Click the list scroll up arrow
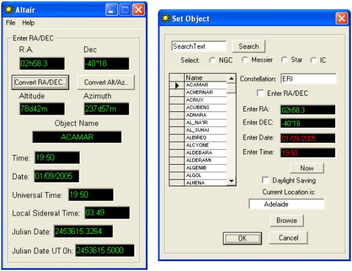The width and height of the screenshot is (352, 271). (231, 78)
